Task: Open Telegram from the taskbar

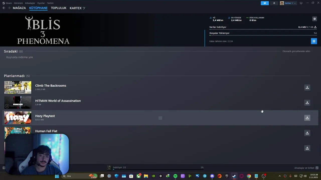Action: (205, 176)
